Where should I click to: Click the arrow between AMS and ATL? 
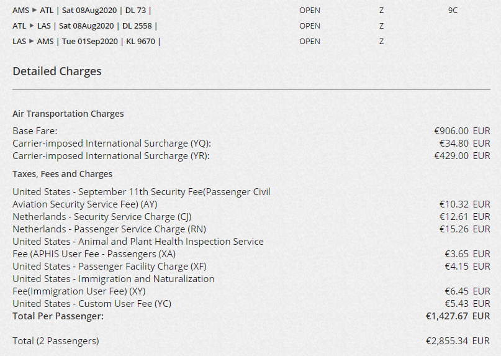coord(34,11)
